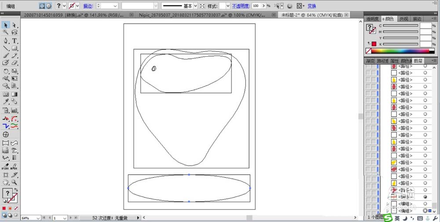Image resolution: width=440 pixels, height=222 pixels.
Task: Choose the Slice tool
Action: (15, 175)
